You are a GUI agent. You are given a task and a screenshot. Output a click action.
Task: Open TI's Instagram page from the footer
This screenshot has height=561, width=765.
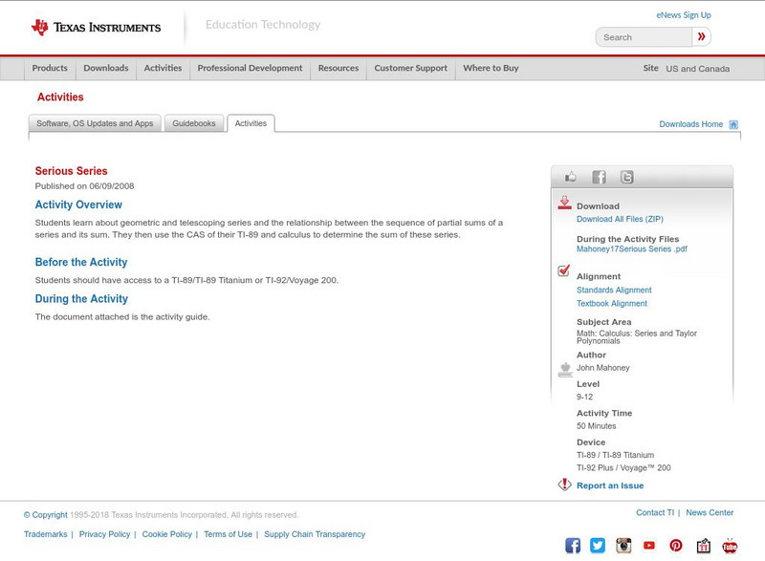click(622, 545)
